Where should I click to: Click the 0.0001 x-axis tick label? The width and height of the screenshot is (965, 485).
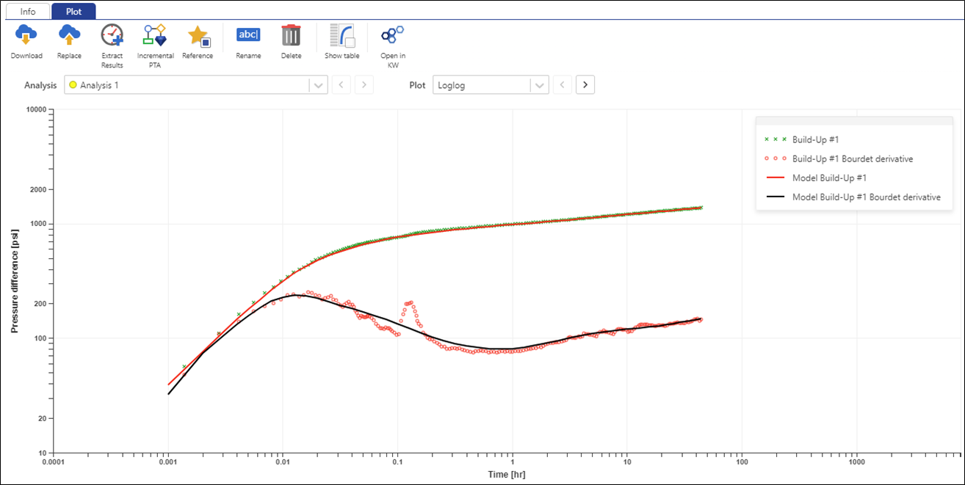click(x=54, y=463)
